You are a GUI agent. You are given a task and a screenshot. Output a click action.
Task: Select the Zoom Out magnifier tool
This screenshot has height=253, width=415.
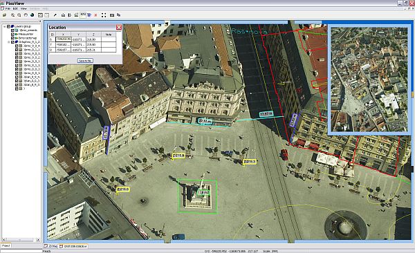click(19, 15)
